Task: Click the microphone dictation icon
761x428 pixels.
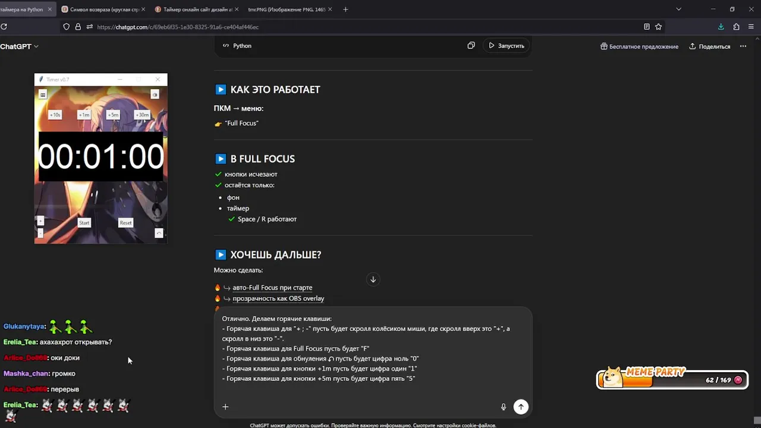Action: tap(504, 407)
